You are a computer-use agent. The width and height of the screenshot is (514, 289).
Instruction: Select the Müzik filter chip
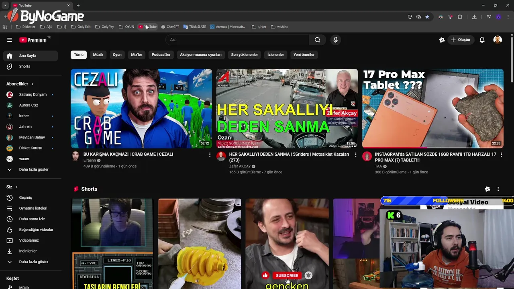pyautogui.click(x=98, y=55)
